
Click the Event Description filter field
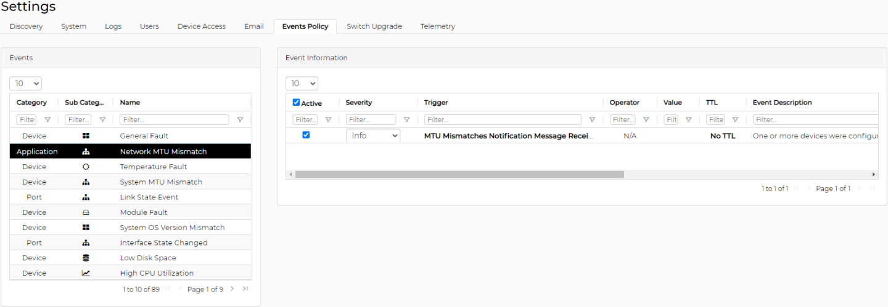[x=814, y=120]
